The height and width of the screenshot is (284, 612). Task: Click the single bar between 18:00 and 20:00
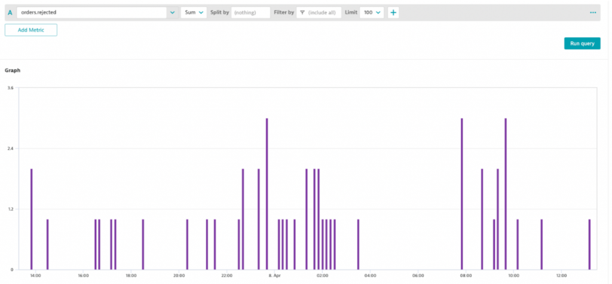(143, 244)
